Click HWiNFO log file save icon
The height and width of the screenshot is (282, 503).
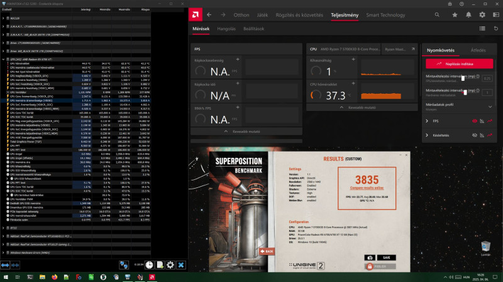pyautogui.click(x=160, y=265)
